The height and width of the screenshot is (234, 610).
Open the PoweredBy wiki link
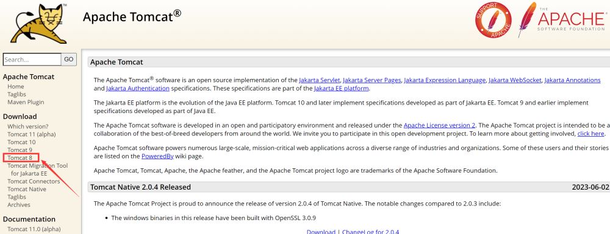coord(157,157)
